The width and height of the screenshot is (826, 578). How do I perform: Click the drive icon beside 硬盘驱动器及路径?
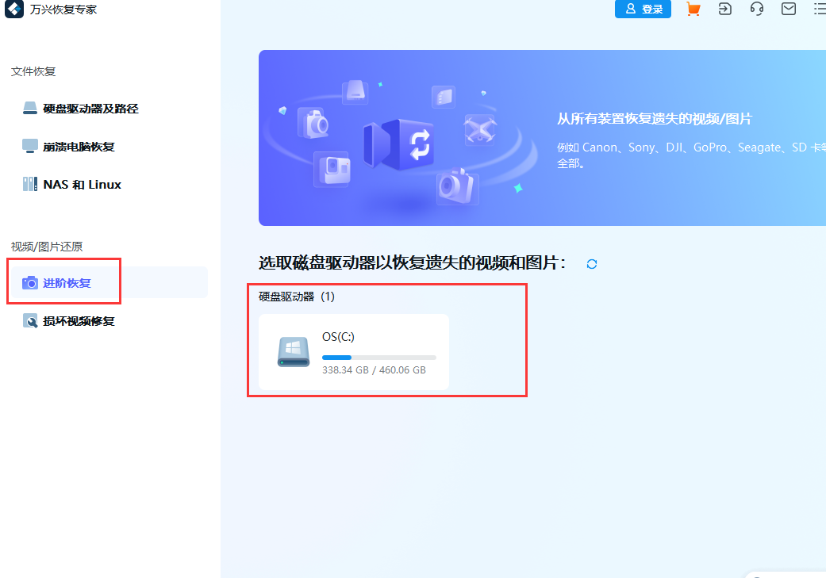tap(29, 108)
